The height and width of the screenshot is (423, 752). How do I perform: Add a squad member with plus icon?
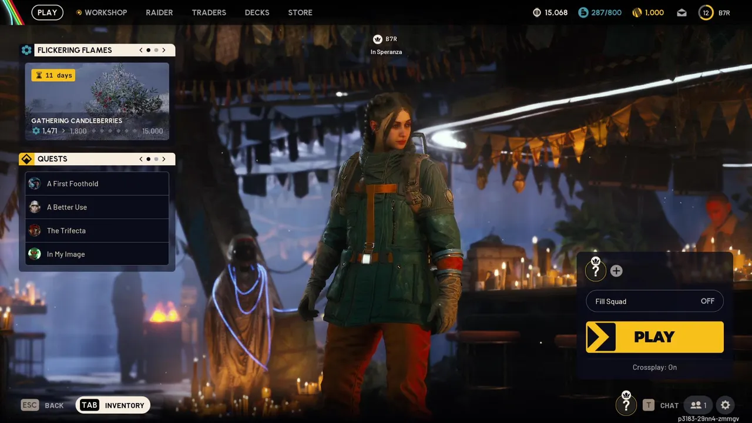(616, 271)
